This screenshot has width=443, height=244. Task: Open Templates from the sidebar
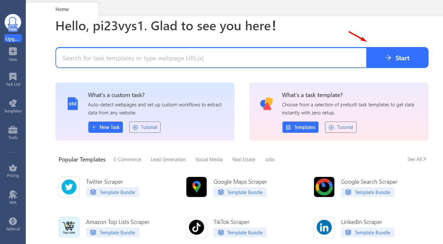click(x=13, y=106)
